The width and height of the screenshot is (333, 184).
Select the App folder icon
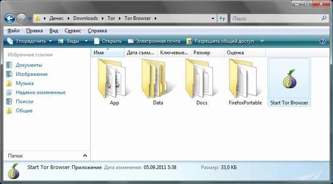pyautogui.click(x=113, y=78)
